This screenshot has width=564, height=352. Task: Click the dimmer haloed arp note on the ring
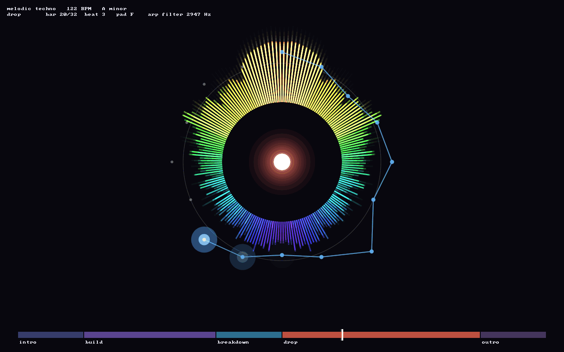242,257
